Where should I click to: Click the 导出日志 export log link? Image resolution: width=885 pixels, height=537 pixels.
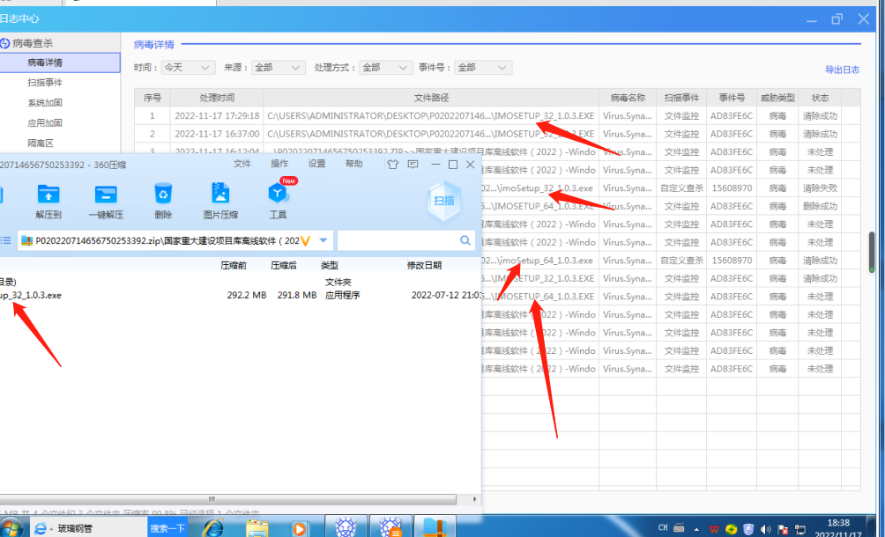coord(842,70)
